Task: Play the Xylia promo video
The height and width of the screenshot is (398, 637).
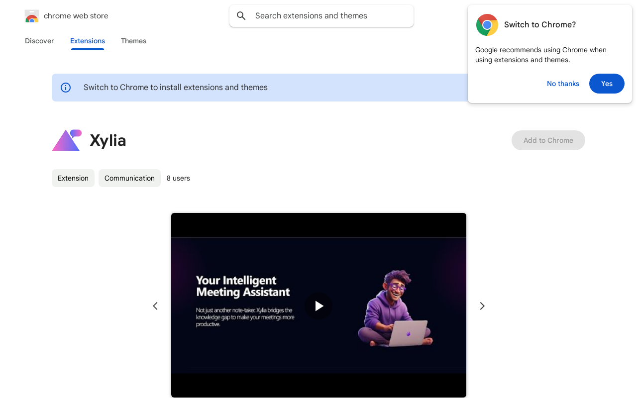Action: point(318,305)
